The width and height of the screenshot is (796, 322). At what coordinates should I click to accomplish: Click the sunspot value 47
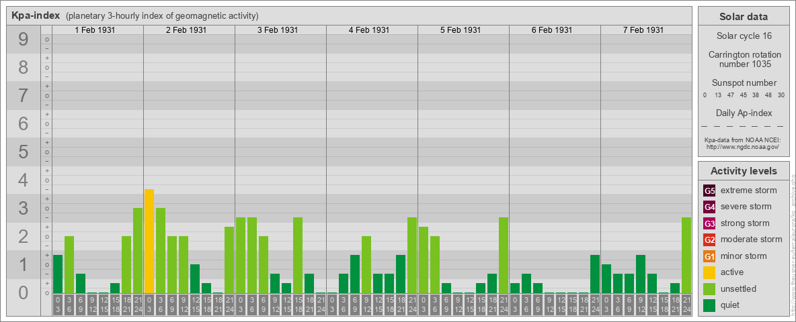[x=731, y=95]
